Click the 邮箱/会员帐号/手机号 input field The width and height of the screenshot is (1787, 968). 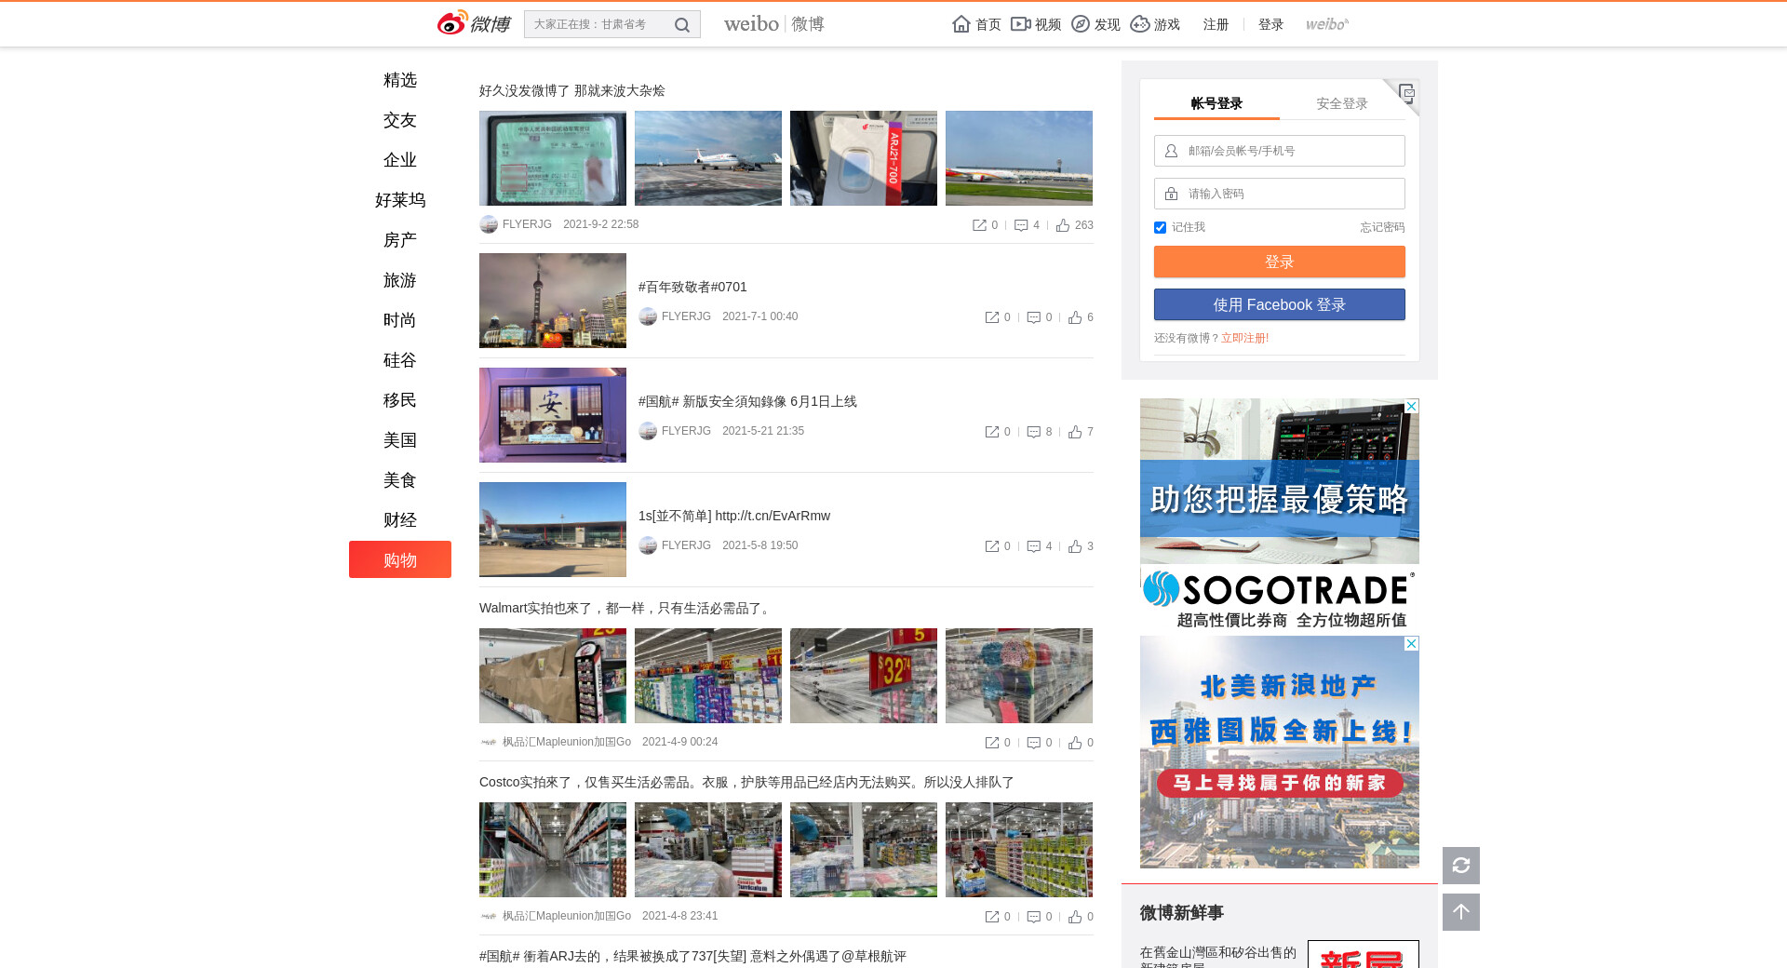click(1280, 151)
